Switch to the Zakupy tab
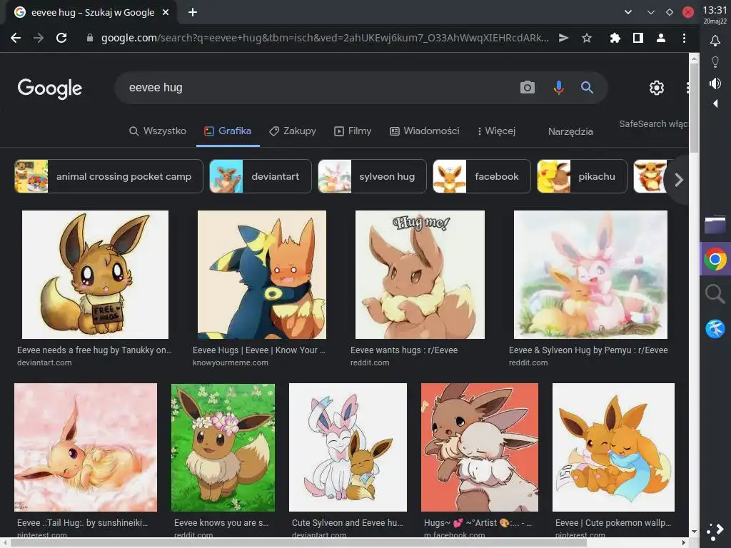 click(293, 131)
